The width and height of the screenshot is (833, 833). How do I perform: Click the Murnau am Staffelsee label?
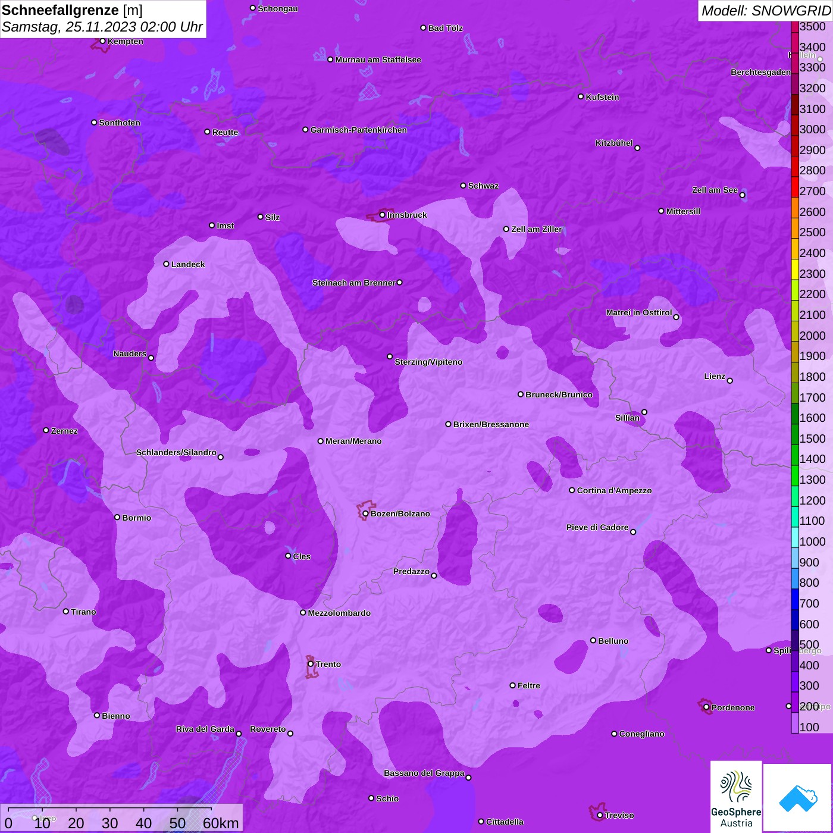coord(378,59)
